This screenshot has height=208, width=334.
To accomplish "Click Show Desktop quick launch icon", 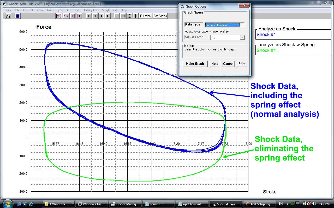I will click(x=19, y=204).
